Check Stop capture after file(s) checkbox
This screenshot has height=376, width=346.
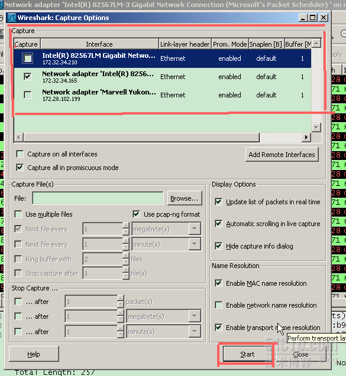pyautogui.click(x=18, y=273)
